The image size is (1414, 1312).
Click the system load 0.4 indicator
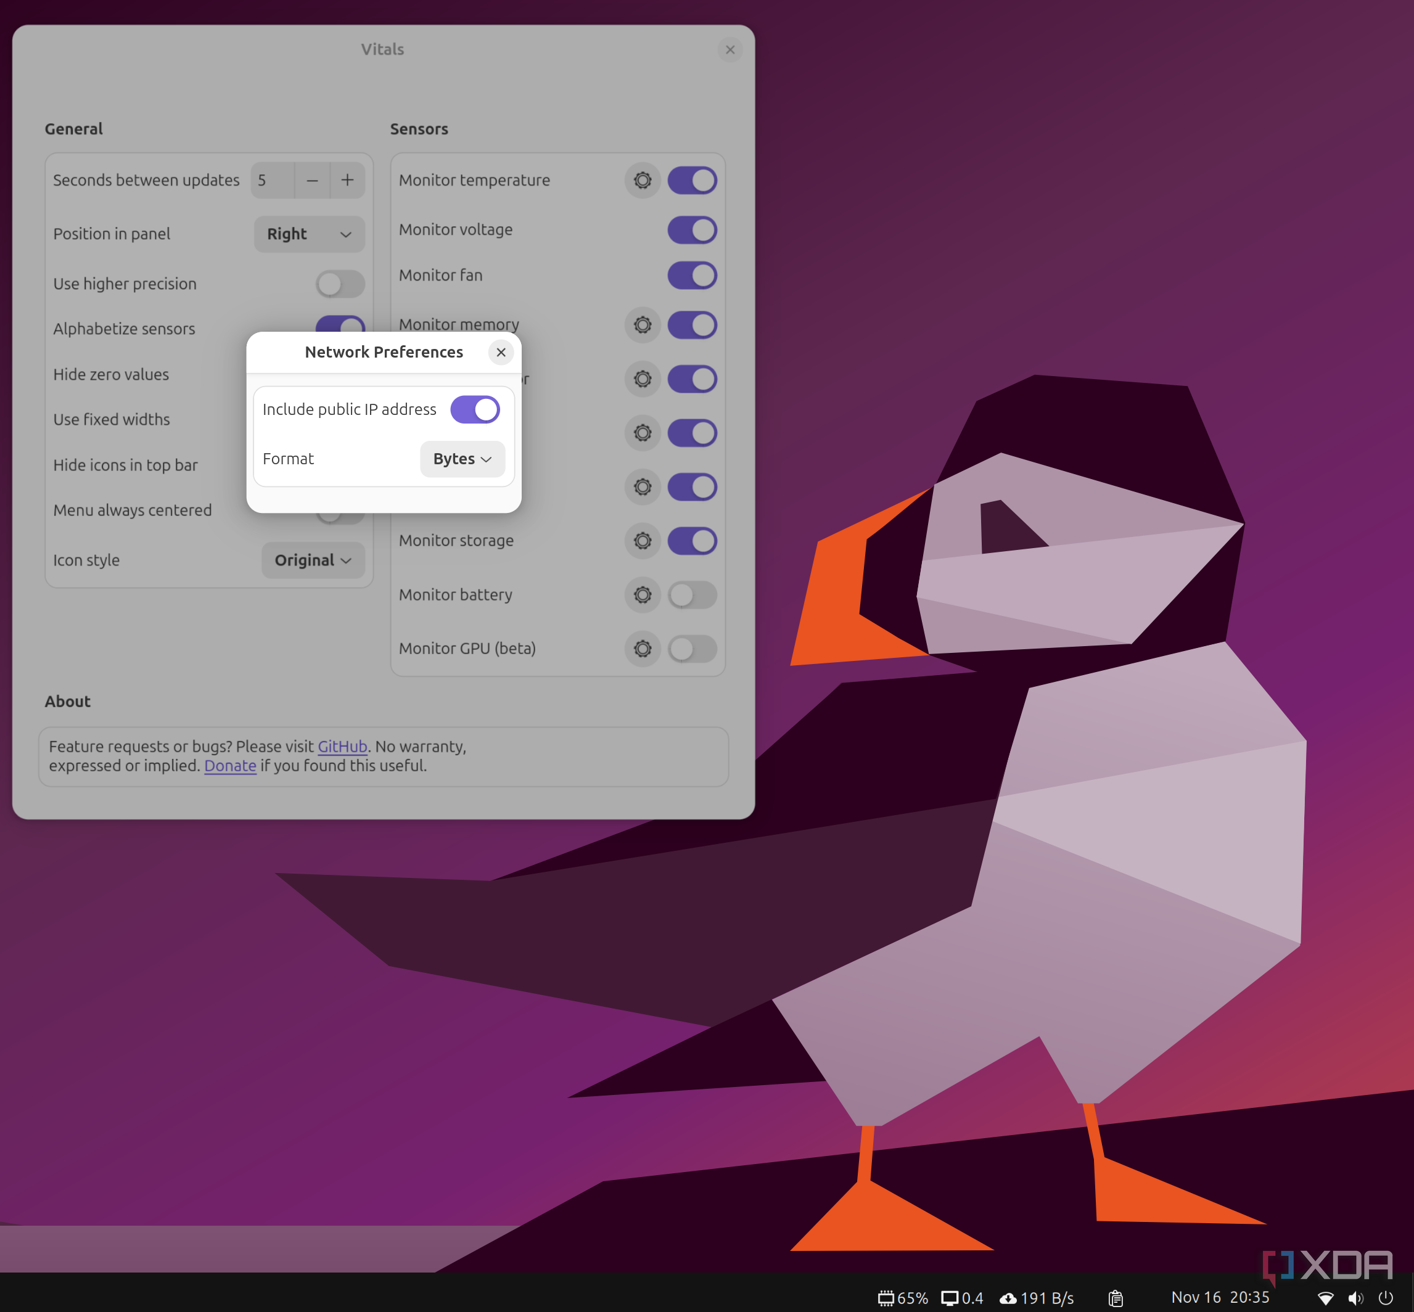tap(963, 1298)
